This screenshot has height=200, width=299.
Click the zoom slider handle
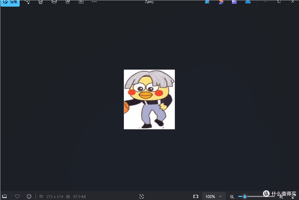pos(245,197)
